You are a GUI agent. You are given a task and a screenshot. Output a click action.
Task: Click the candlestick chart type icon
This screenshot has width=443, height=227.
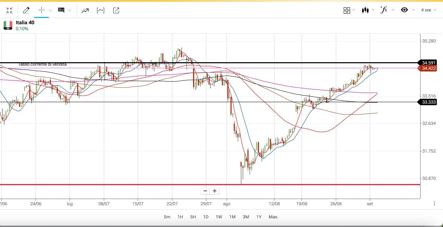[365, 10]
